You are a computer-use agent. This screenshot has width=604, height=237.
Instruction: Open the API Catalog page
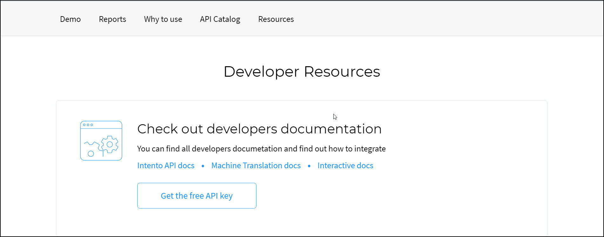click(220, 19)
